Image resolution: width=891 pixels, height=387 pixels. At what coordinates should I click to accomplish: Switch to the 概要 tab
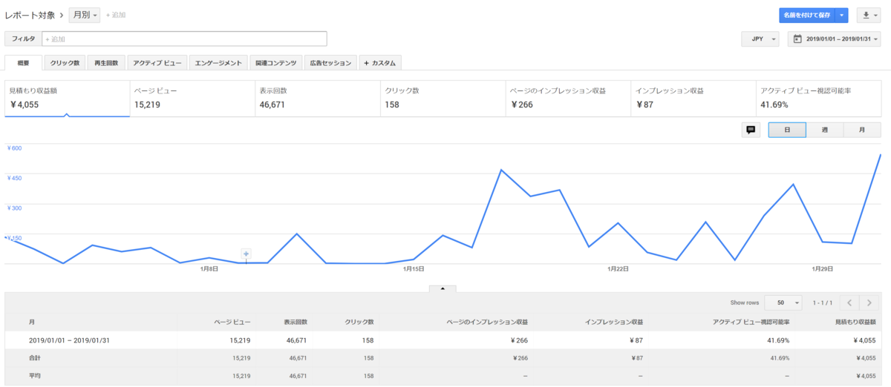click(x=23, y=63)
